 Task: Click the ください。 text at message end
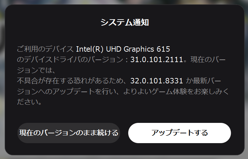tap(29, 102)
